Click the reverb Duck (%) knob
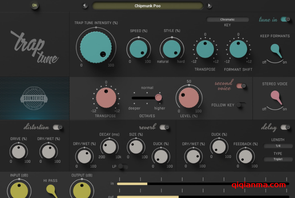Screen dimensions: 295x198 click(x=161, y=157)
